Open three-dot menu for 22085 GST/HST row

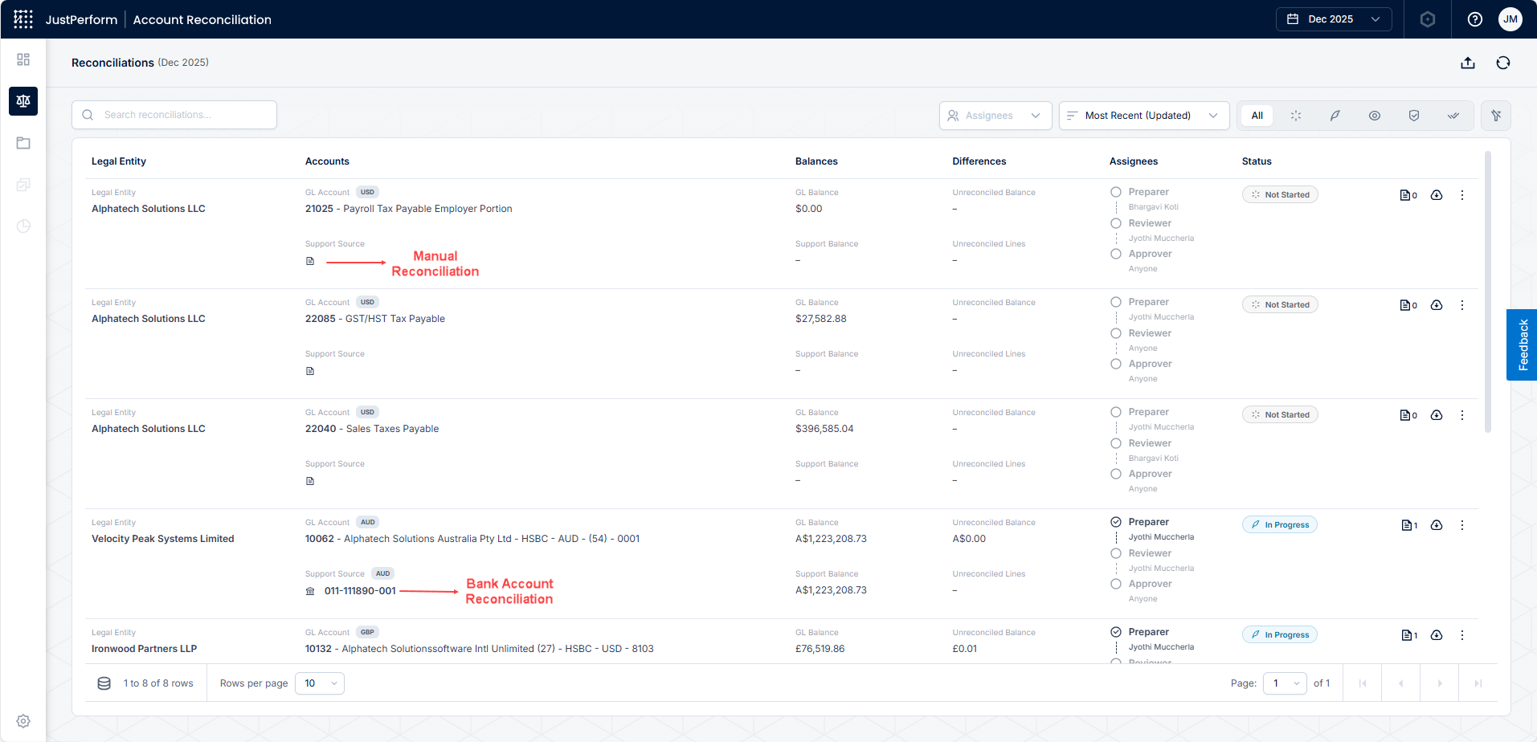[1462, 305]
